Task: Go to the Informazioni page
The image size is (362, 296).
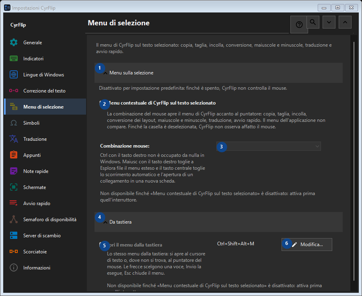Action: [45, 268]
